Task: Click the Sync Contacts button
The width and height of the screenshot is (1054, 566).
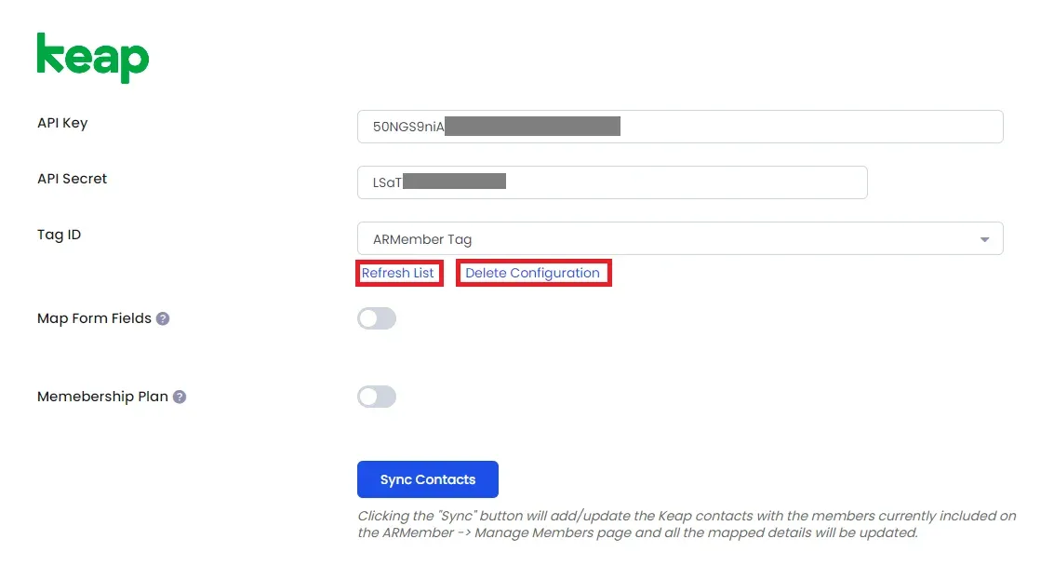Action: (x=428, y=479)
